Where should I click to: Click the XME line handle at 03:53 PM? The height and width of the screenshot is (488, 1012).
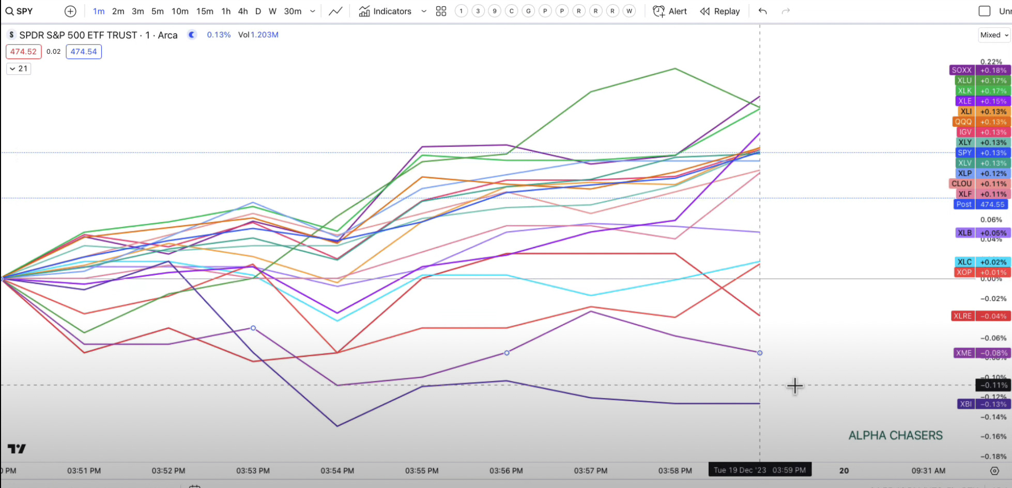click(253, 328)
